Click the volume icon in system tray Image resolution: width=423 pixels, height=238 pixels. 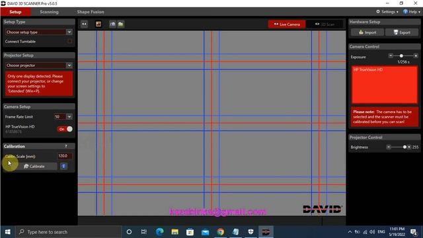372,232
